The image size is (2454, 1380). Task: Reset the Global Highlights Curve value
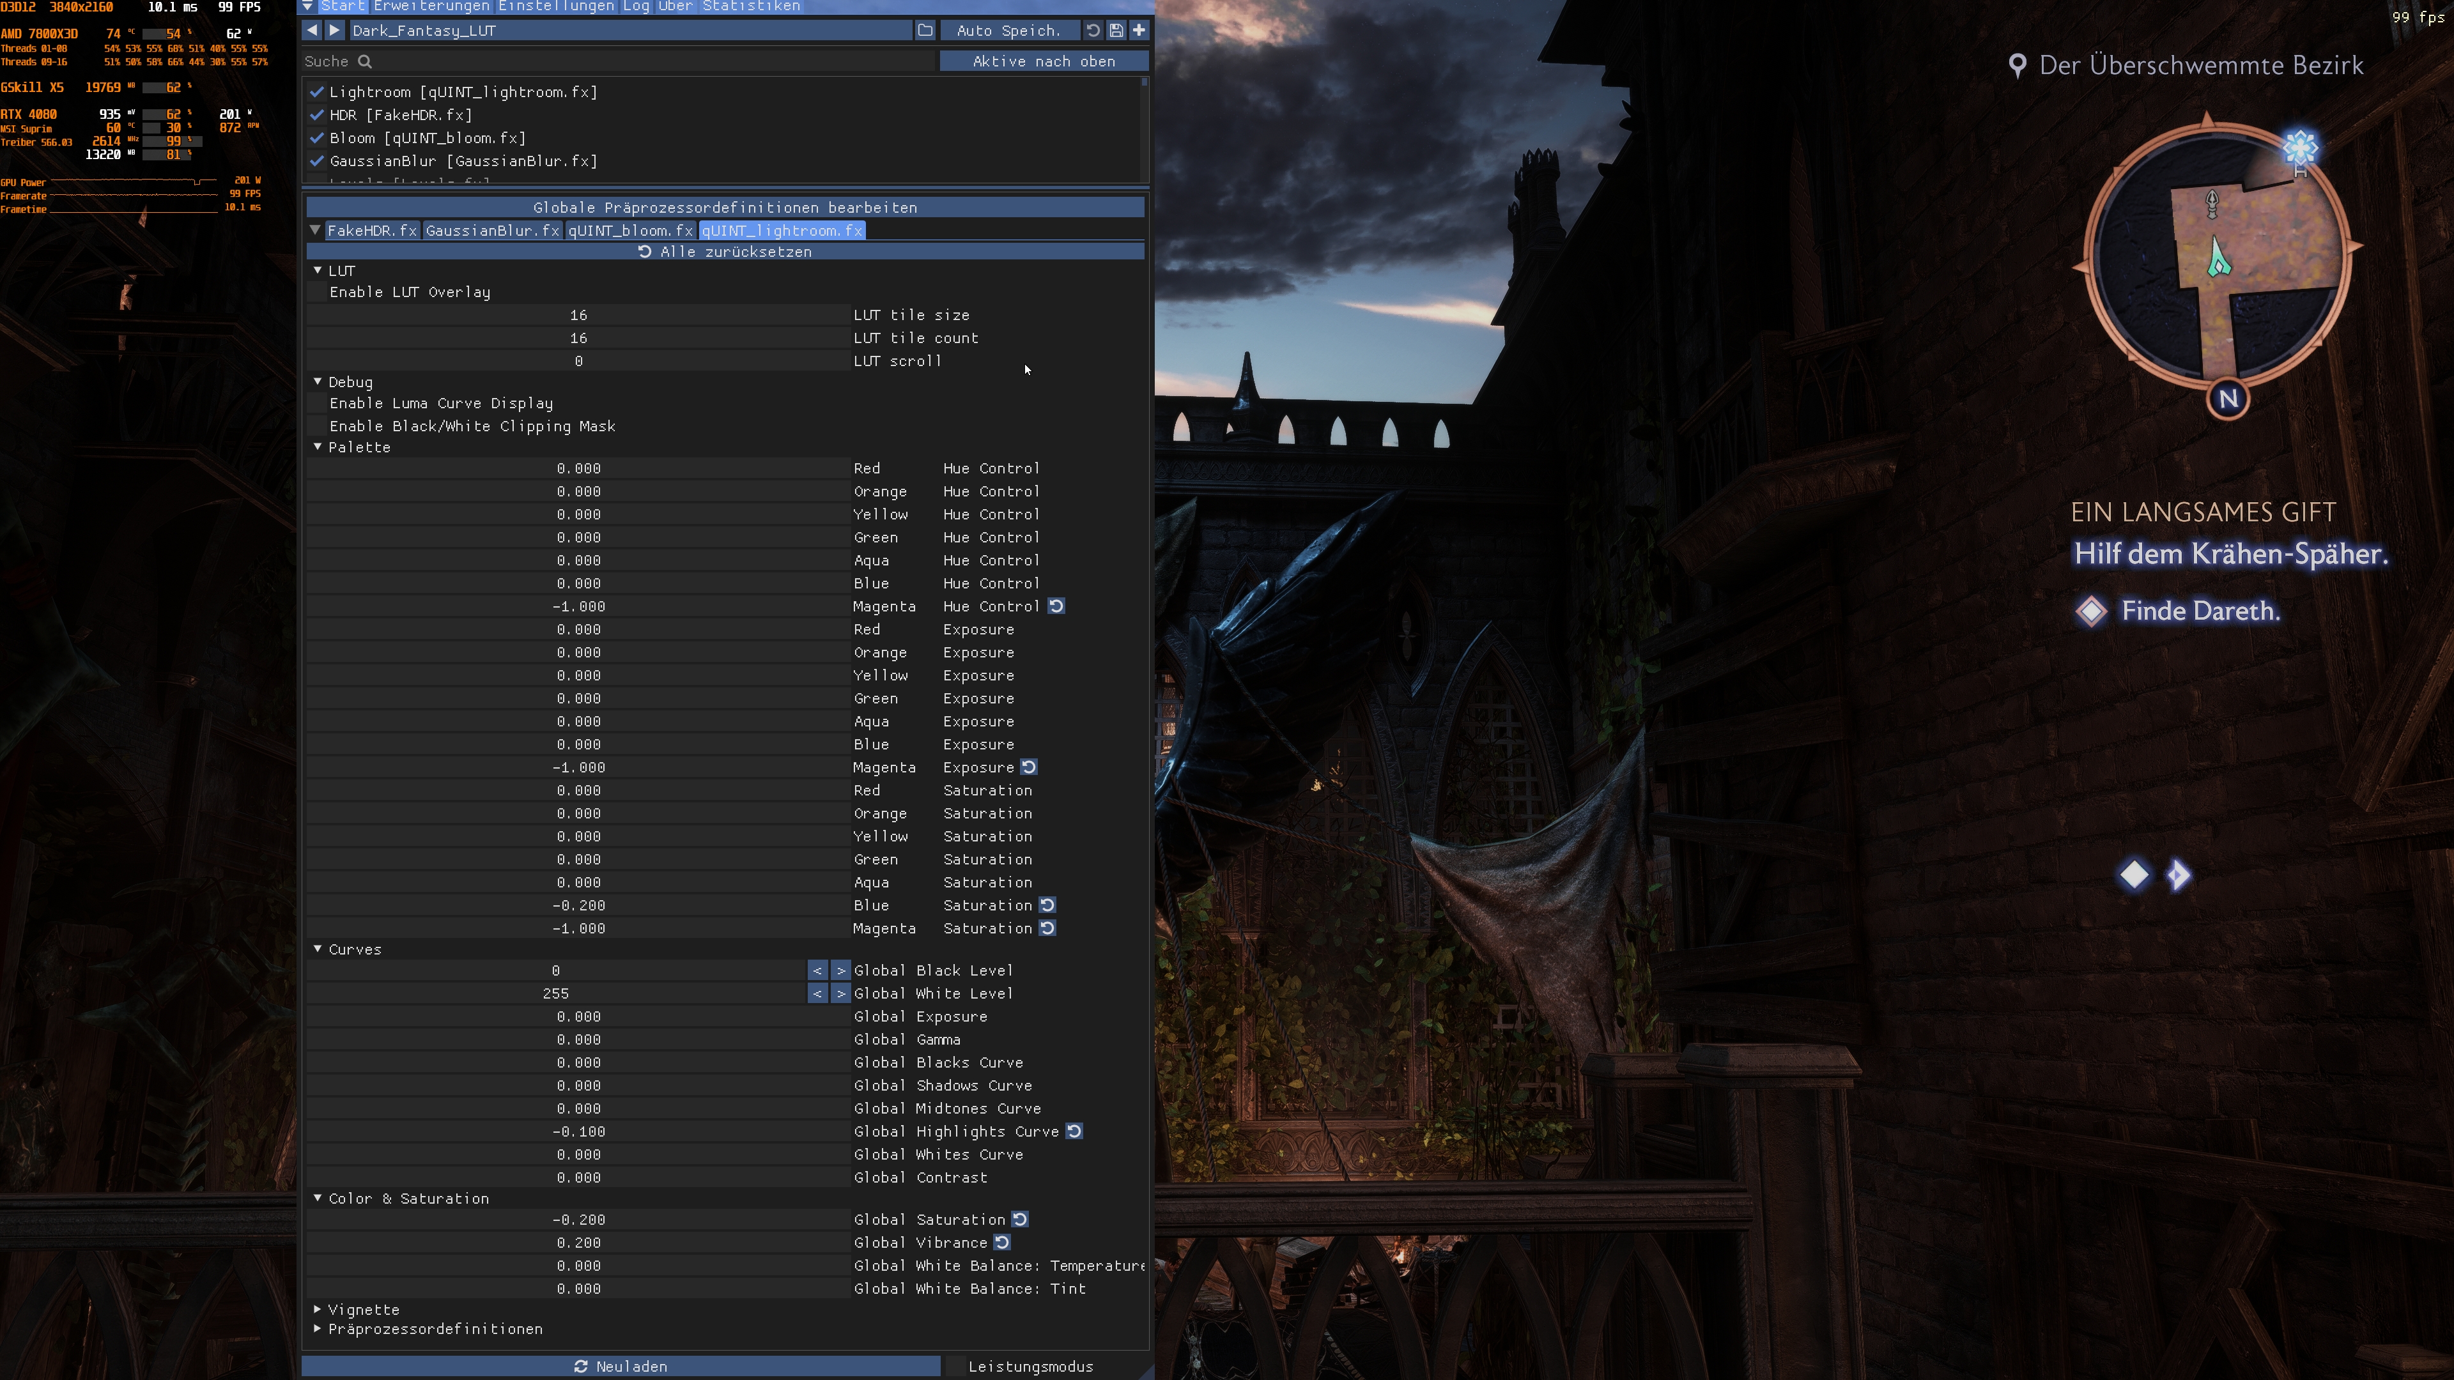[1074, 1131]
